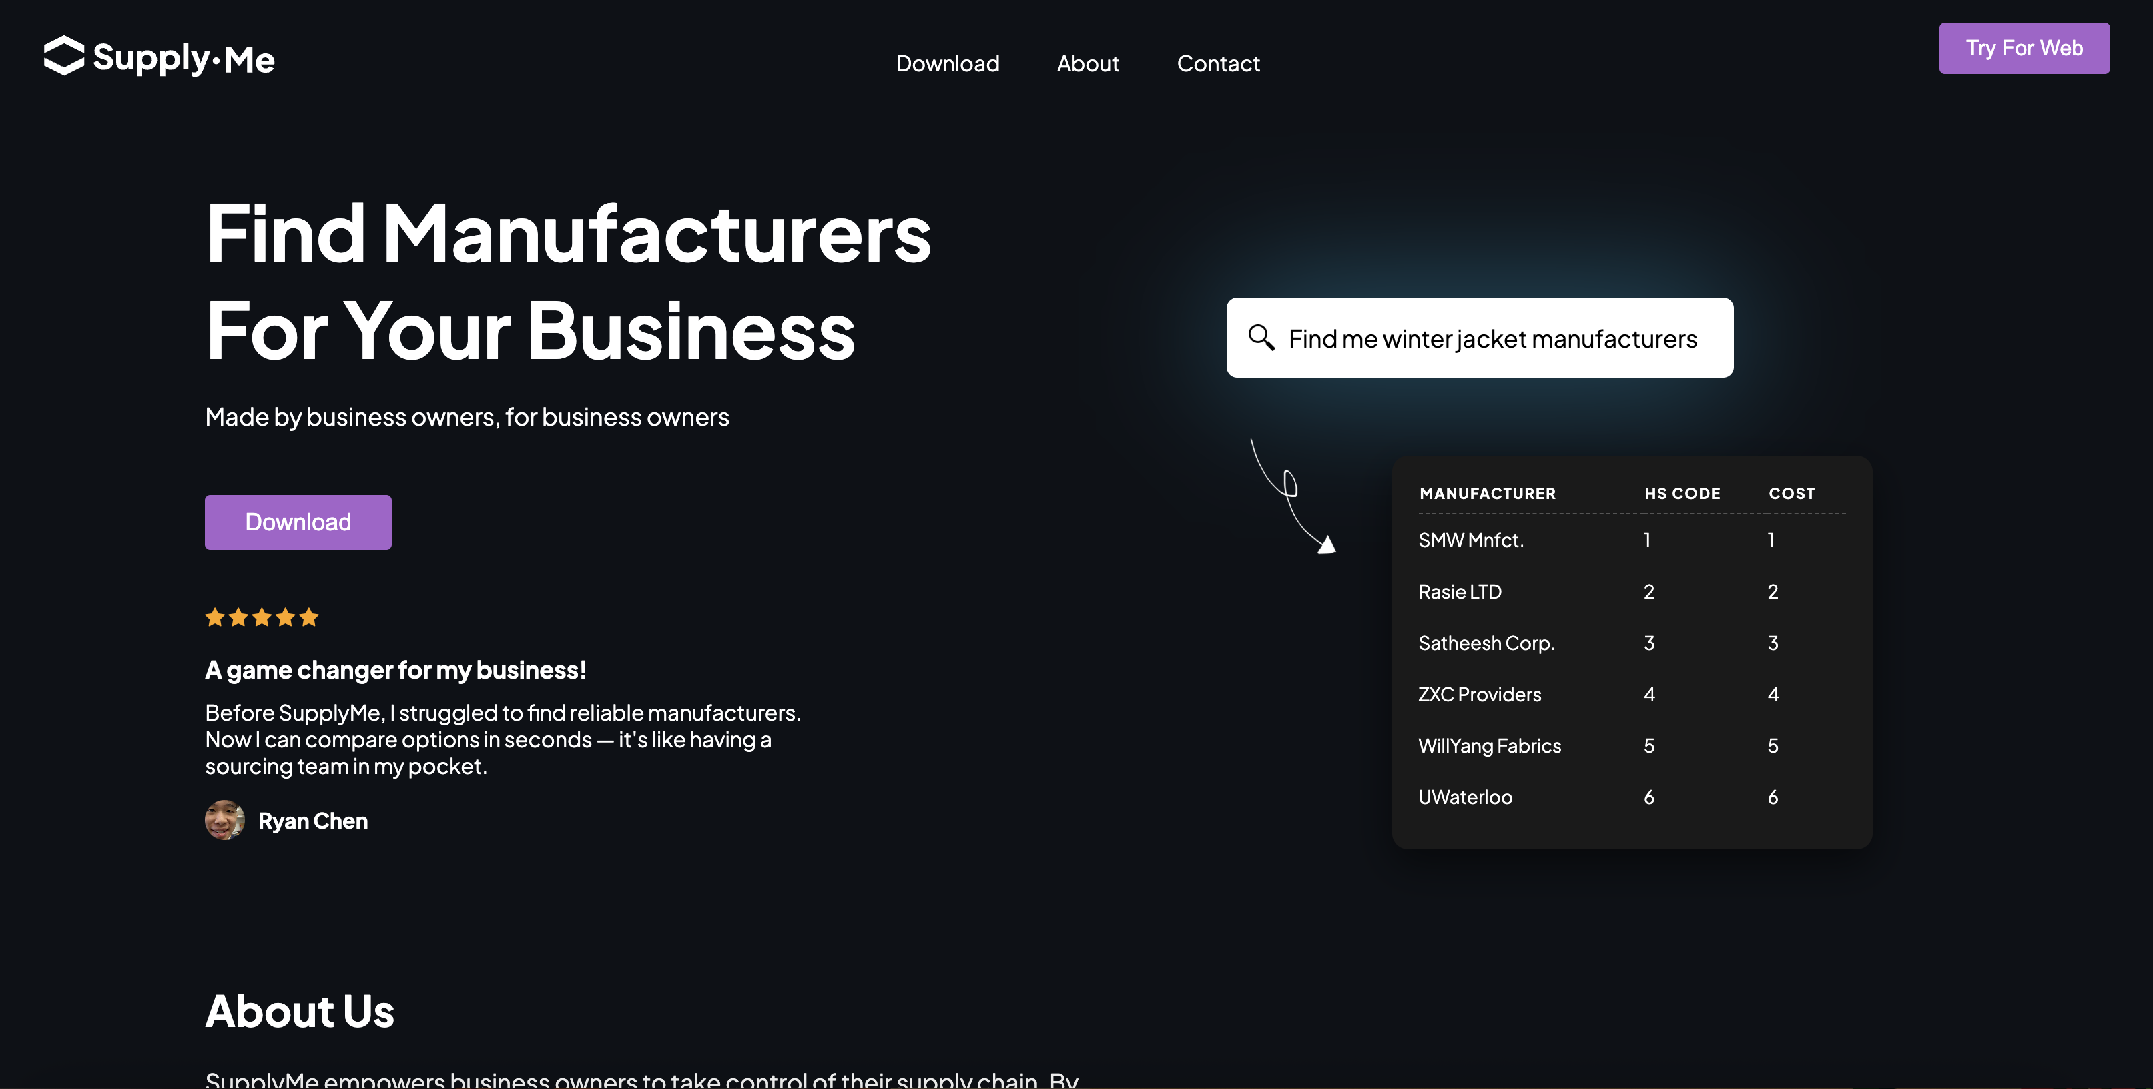The height and width of the screenshot is (1089, 2153).
Task: Open the Download nav menu item
Action: (947, 63)
